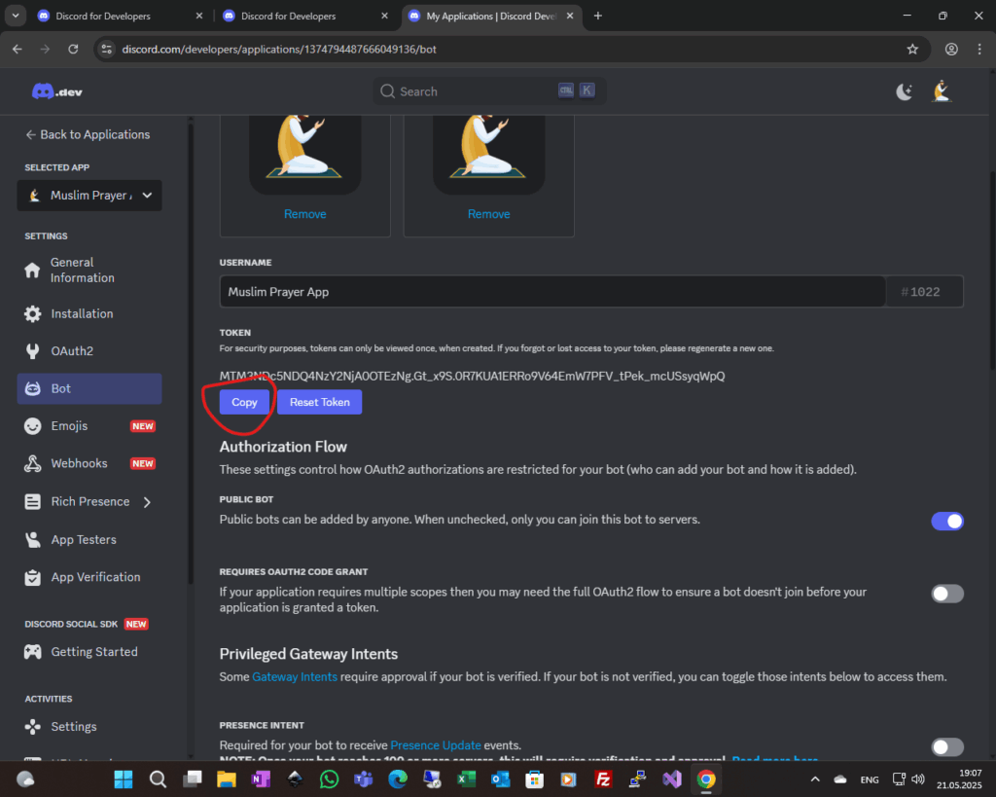Open the Chrome profile icon

(x=951, y=49)
